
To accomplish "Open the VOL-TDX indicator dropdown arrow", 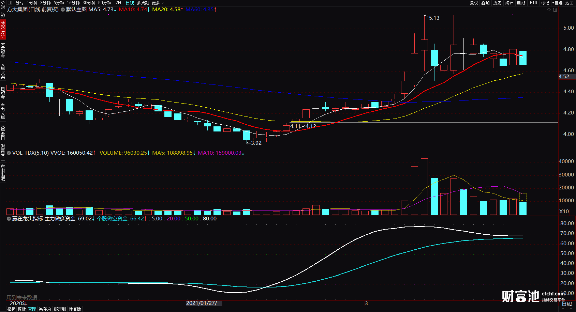I will pyautogui.click(x=9, y=153).
